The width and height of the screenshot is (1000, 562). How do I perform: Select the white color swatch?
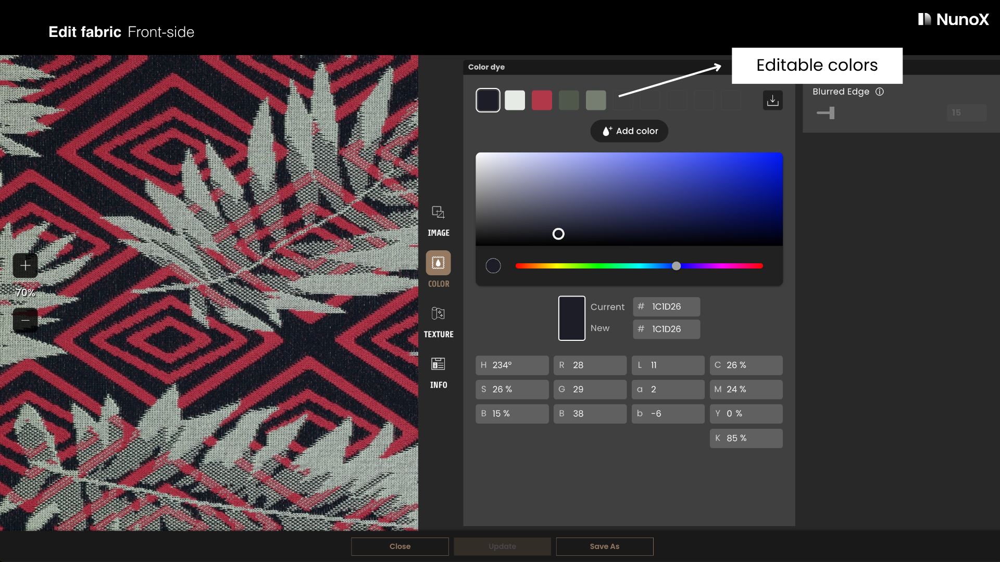point(515,100)
